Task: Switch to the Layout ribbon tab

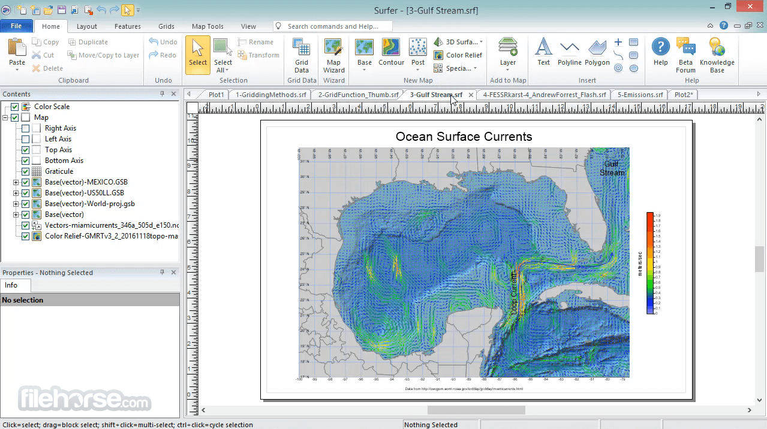Action: (x=86, y=26)
